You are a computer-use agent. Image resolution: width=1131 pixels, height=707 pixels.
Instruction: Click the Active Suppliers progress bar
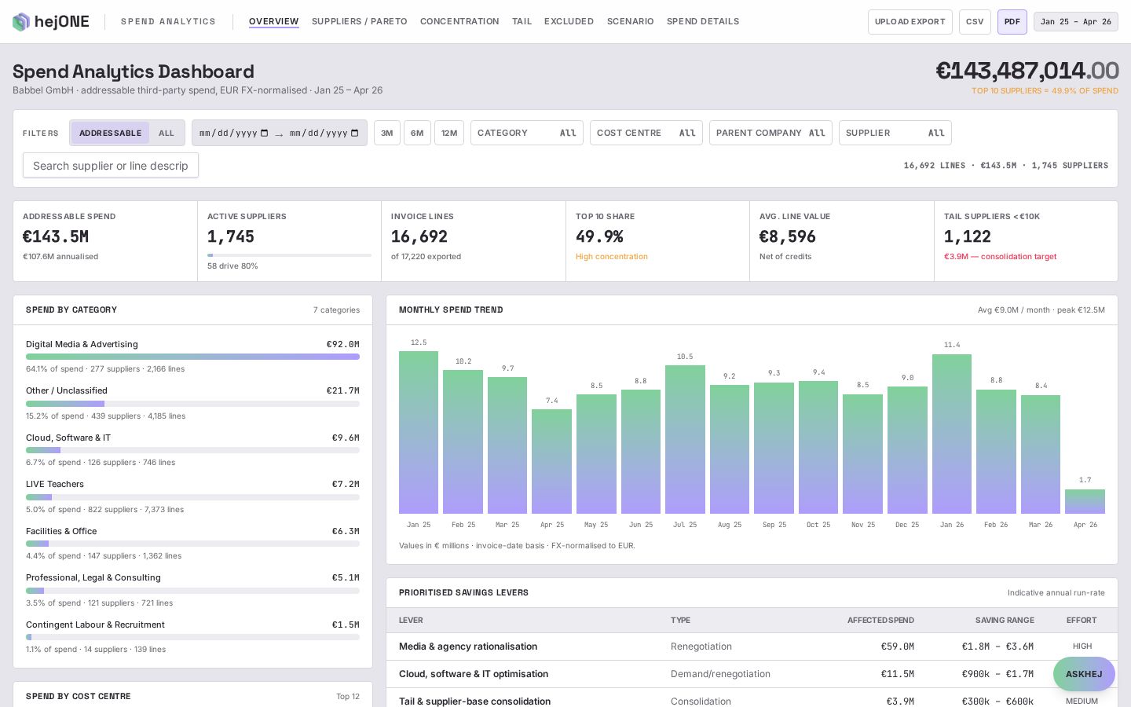[x=289, y=255]
